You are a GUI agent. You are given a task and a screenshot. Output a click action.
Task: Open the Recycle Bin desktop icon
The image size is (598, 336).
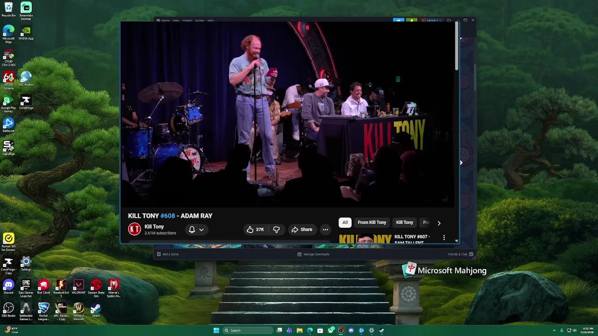point(8,10)
